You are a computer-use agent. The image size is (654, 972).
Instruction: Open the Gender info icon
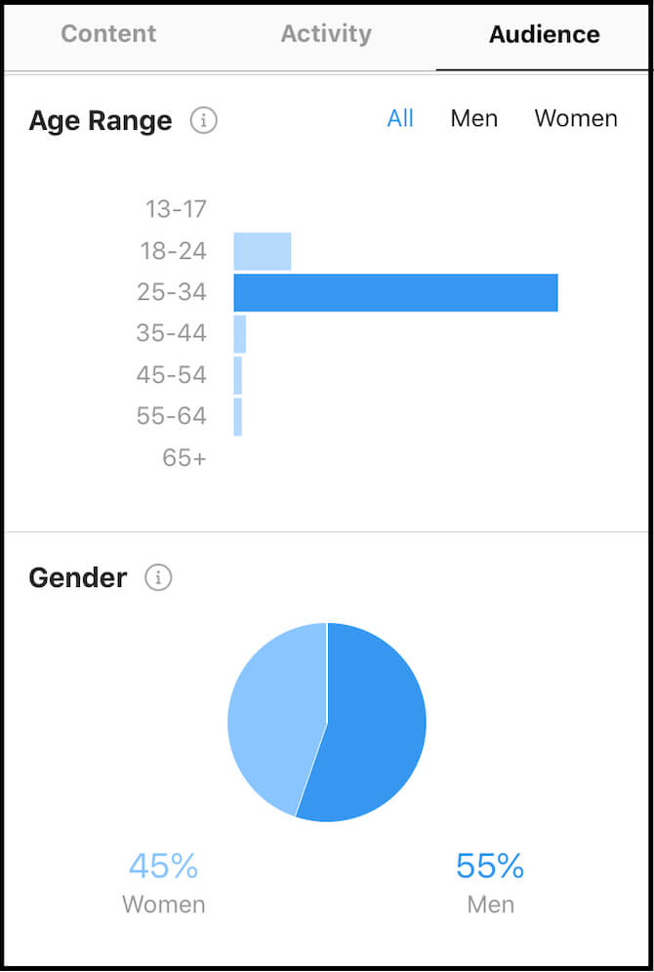click(x=158, y=577)
